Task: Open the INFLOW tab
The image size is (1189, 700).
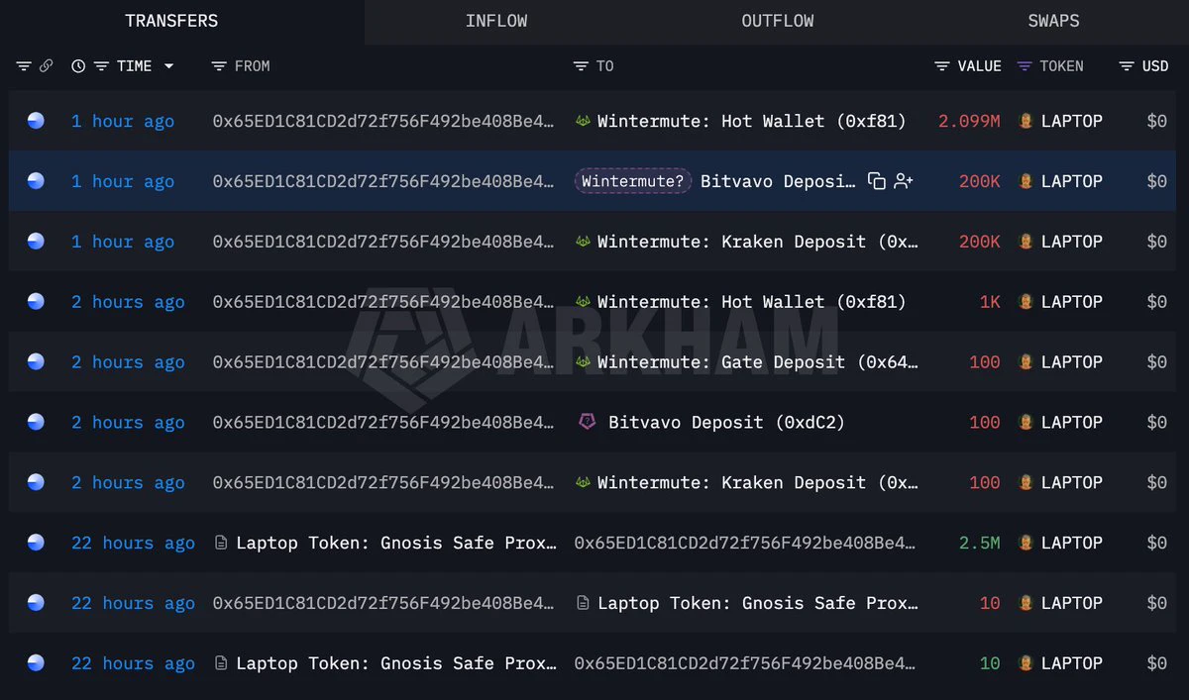Action: click(496, 21)
